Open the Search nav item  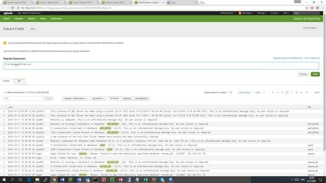click(7, 18)
